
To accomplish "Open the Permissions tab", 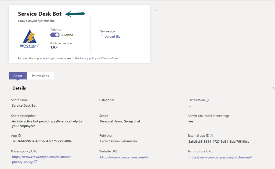I will coord(40,76).
